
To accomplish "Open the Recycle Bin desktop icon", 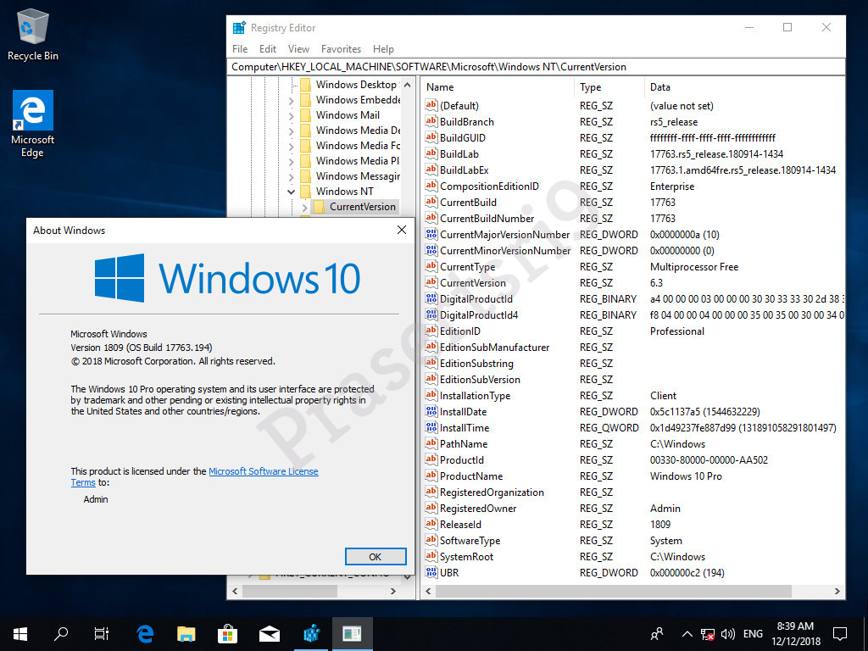I will (x=33, y=35).
